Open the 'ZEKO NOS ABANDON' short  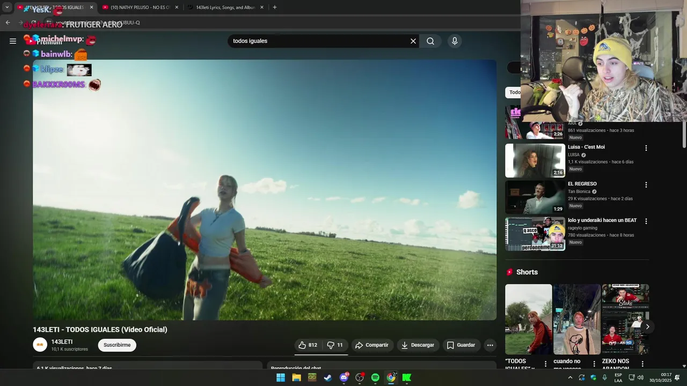point(625,320)
